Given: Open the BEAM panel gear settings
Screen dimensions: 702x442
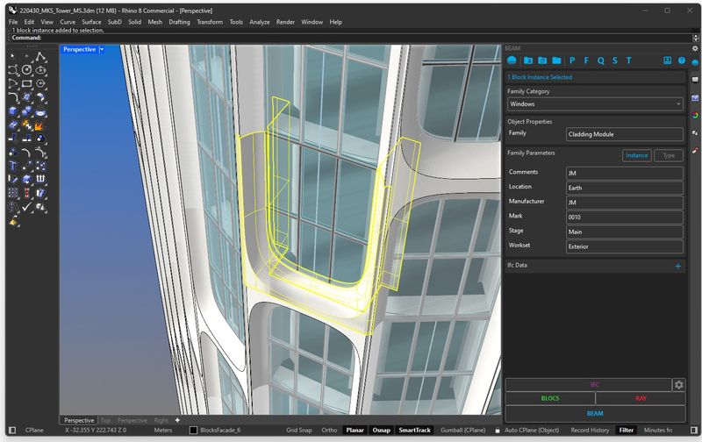Looking at the screenshot, I should pos(694,47).
